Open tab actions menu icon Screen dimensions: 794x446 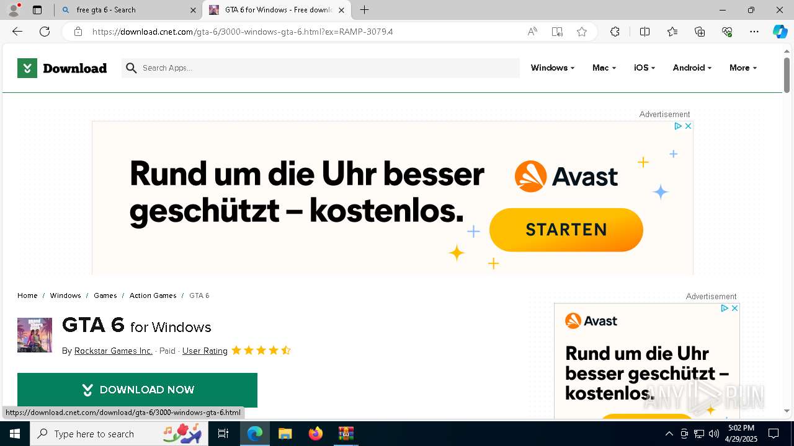tap(37, 10)
